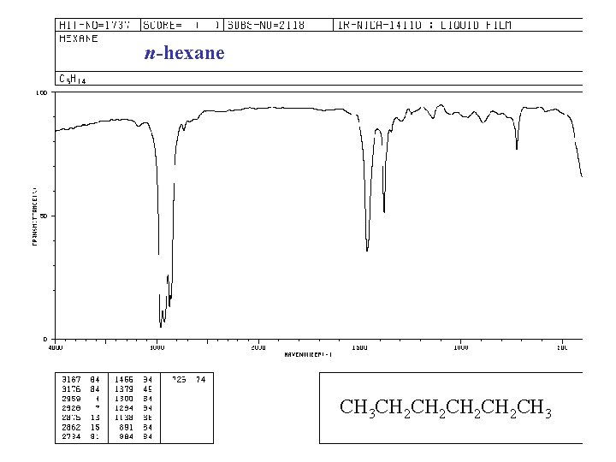Click the transmittance value 74 beside 725
The width and height of the screenshot is (616, 462).
tap(201, 380)
